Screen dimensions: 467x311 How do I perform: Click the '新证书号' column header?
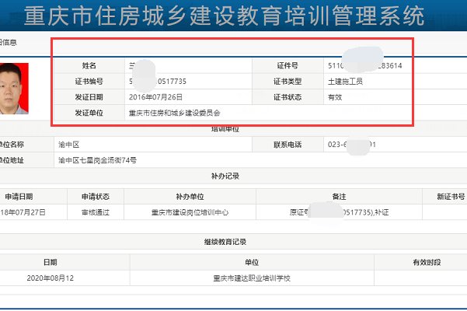coord(451,197)
